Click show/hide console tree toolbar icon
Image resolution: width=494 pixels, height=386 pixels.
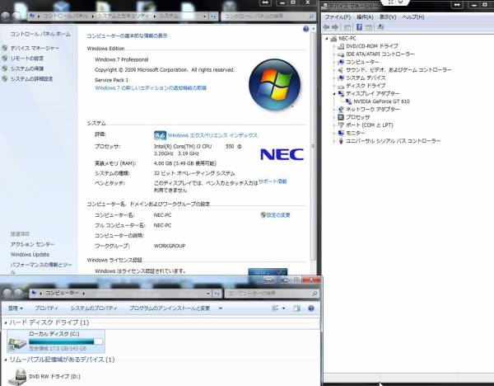tap(347, 27)
